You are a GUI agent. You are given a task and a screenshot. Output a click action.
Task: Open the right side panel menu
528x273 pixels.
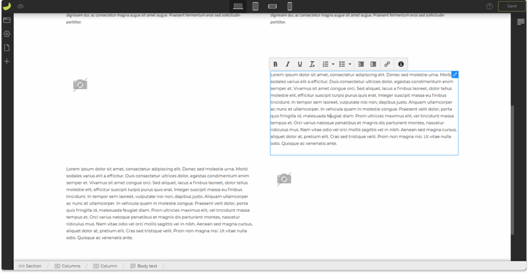pyautogui.click(x=521, y=22)
